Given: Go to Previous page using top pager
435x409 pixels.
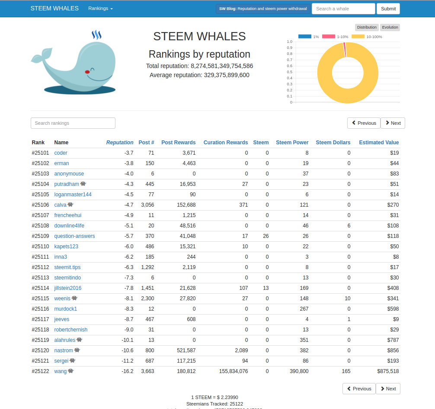Looking at the screenshot, I should pos(364,123).
